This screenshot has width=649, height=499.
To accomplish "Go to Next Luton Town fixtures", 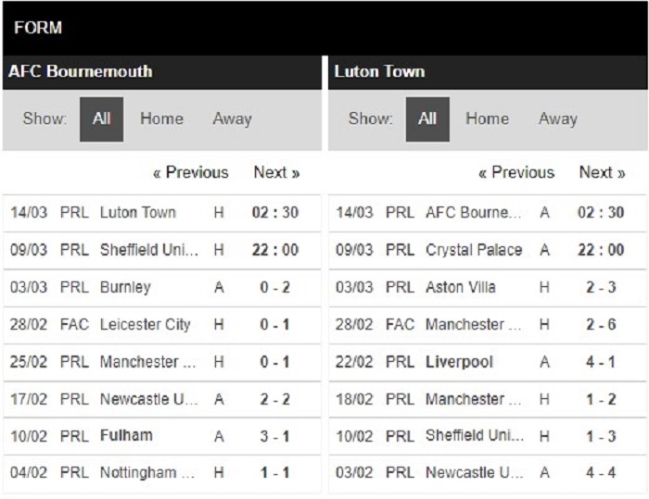I will pyautogui.click(x=603, y=172).
